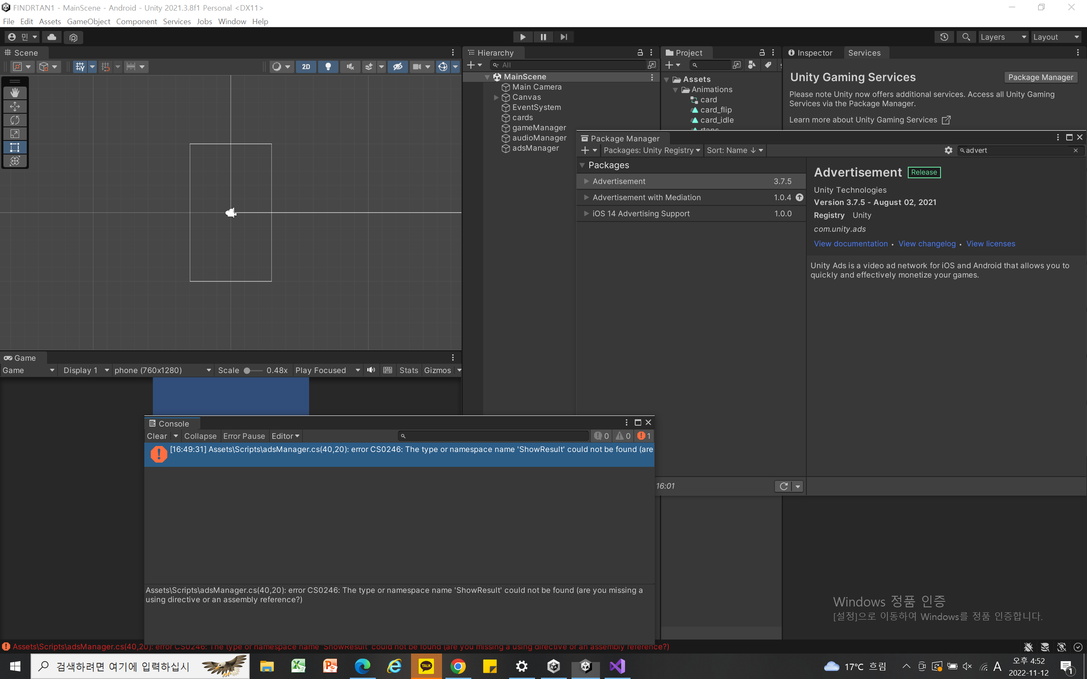Select the Move tool in Scene
Image resolution: width=1087 pixels, height=679 pixels.
point(15,107)
